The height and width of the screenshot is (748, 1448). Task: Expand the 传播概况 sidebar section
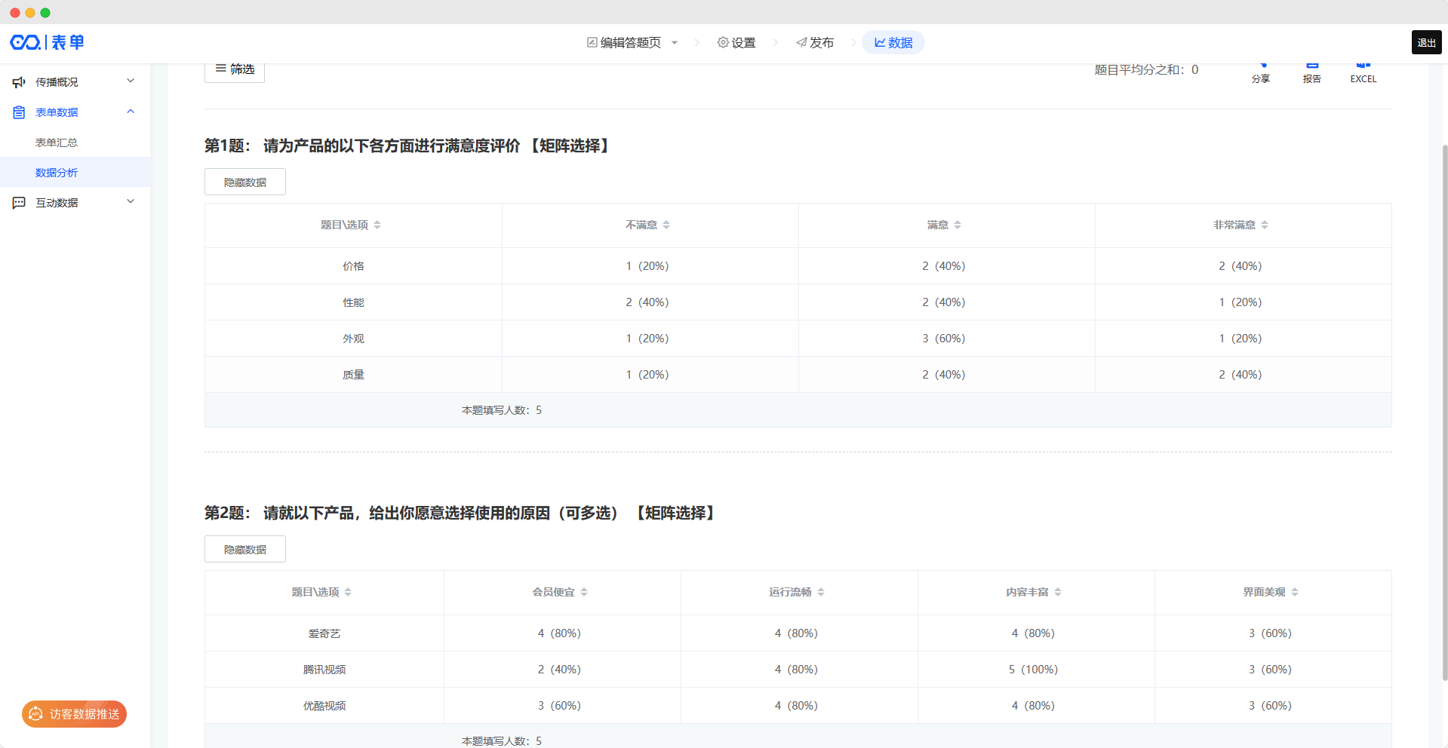tap(131, 81)
